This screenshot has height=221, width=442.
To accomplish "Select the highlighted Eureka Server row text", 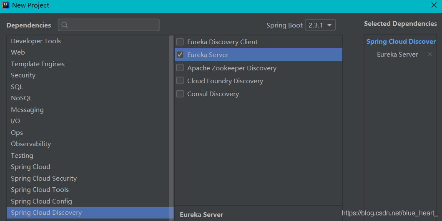I will click(208, 55).
